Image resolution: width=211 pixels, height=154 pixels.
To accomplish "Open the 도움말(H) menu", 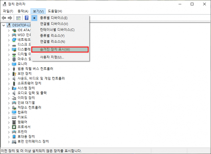I will coord(55,11).
